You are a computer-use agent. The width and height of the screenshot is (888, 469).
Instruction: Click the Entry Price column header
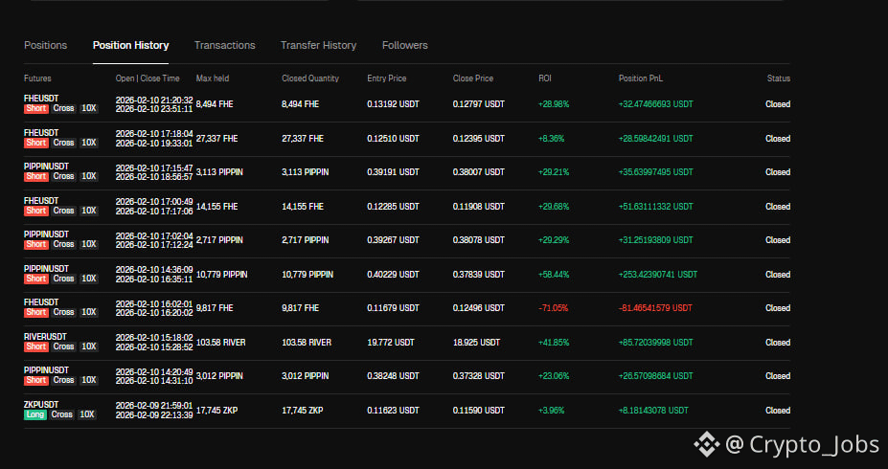click(387, 78)
